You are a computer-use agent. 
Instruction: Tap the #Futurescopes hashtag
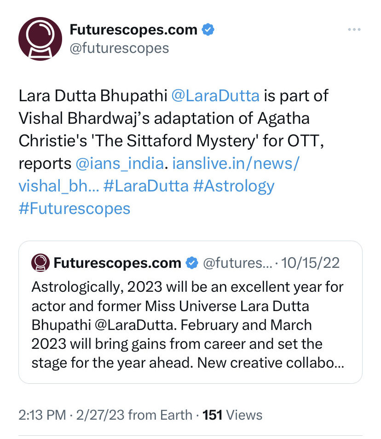click(x=75, y=208)
